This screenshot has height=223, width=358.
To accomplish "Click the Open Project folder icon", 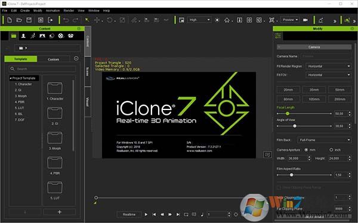I will point(19,20).
